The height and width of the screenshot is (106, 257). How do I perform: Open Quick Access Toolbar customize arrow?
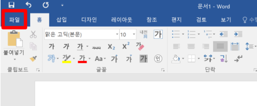[x=62, y=6]
